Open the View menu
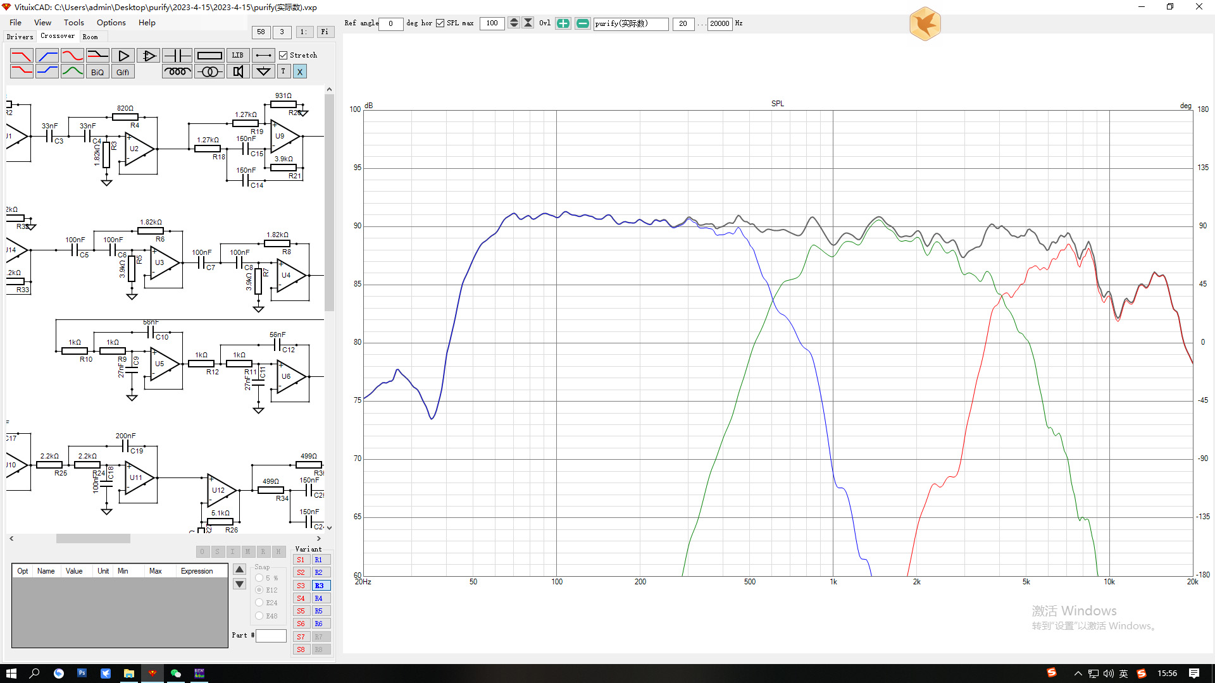 pos(42,22)
